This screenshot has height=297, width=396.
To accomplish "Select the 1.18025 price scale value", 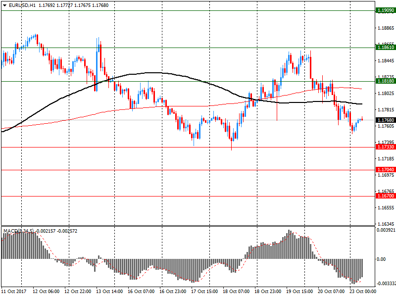I will pyautogui.click(x=386, y=94).
